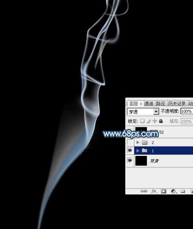Expand group 2 with its triangle
Screen dimensions: 193x229
(x=138, y=142)
